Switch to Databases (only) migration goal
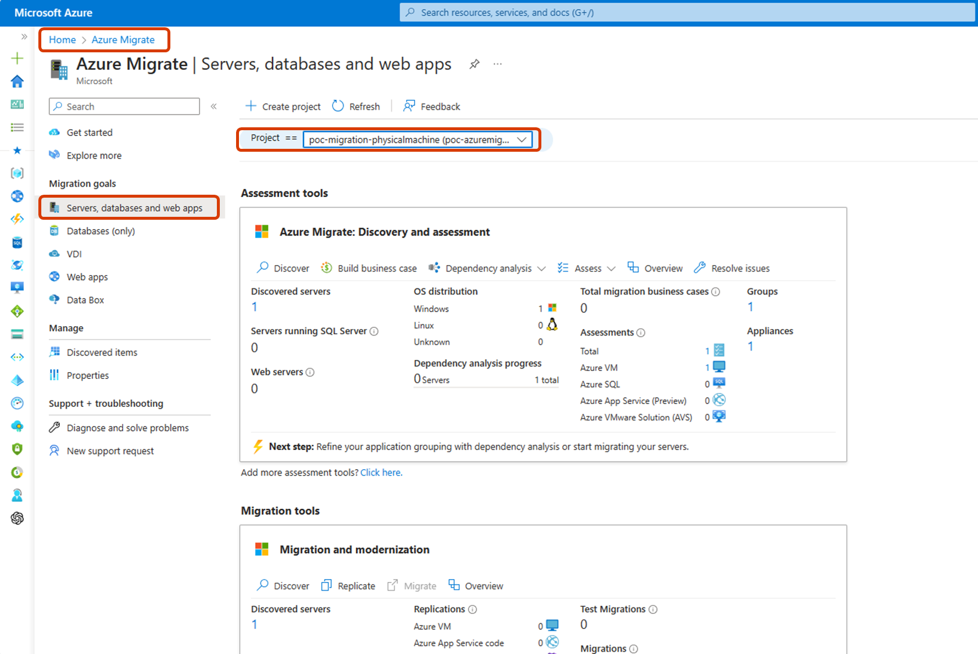This screenshot has width=978, height=654. (x=101, y=231)
